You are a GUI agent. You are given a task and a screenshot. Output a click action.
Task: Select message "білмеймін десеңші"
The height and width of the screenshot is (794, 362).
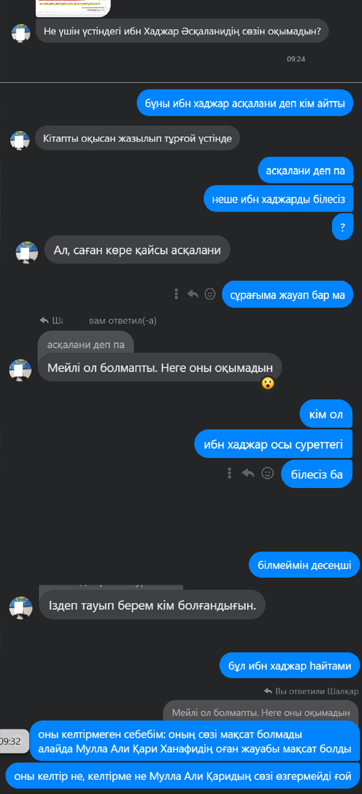tap(304, 565)
